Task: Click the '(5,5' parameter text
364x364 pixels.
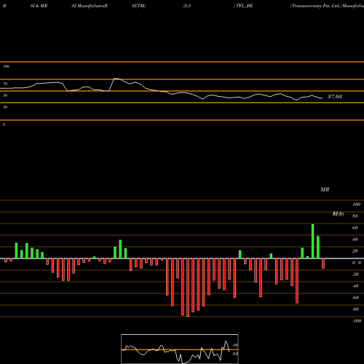Action: coord(187,6)
